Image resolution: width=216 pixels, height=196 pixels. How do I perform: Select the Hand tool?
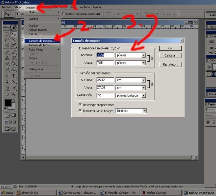click(7, 94)
